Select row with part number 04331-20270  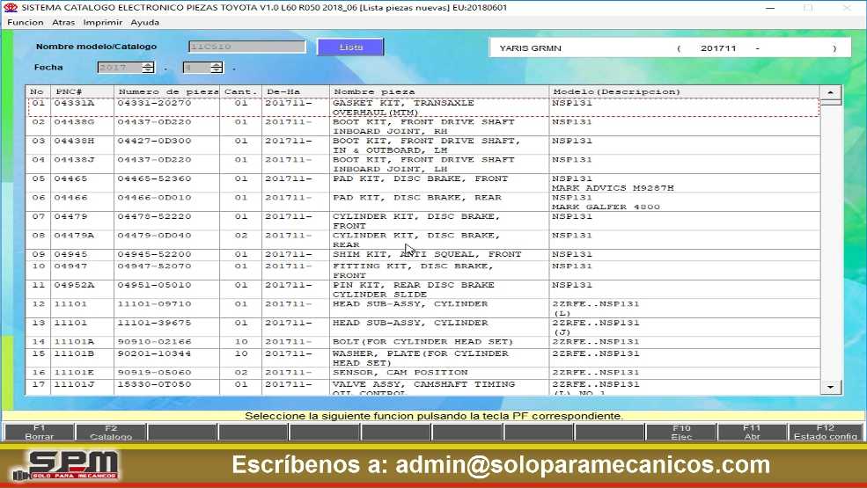423,108
